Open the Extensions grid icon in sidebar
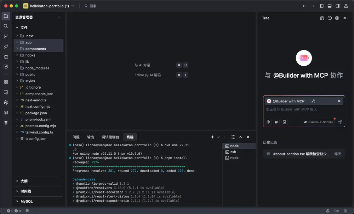Image resolution: width=354 pixels, height=214 pixels. 6,82
